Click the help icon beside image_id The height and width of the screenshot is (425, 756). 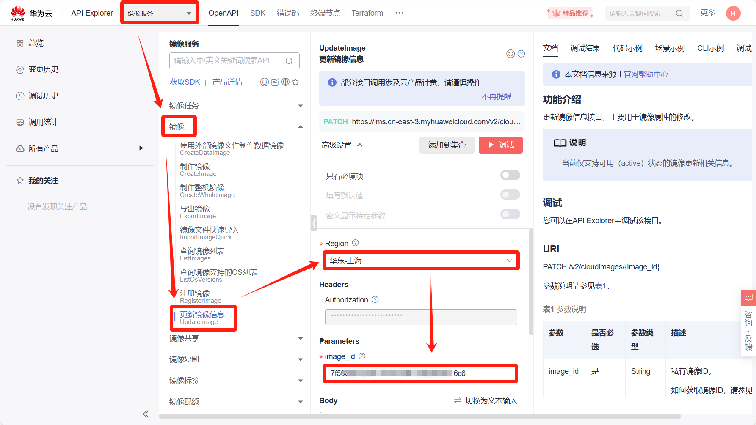[362, 356]
